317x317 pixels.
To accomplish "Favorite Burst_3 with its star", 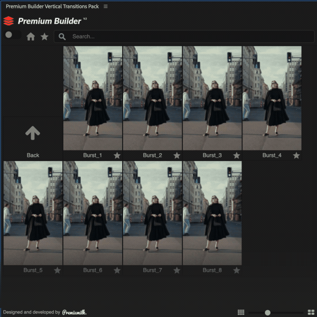I will [x=237, y=155].
